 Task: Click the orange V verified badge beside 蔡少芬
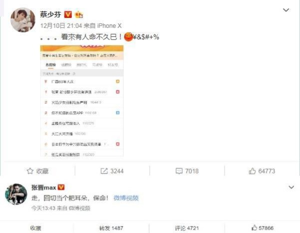(68, 14)
